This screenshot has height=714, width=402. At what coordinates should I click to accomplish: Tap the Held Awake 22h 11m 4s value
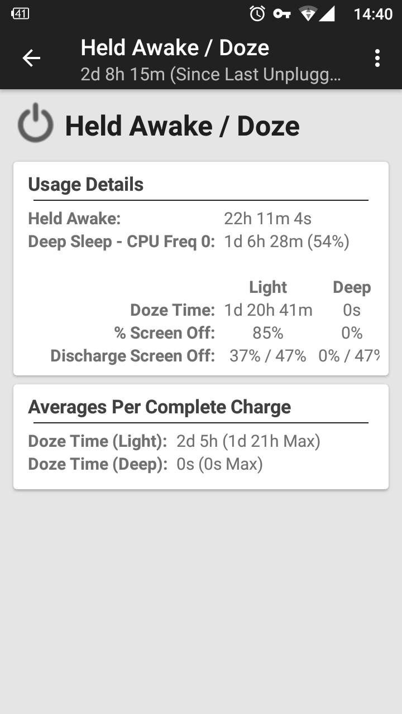point(267,219)
